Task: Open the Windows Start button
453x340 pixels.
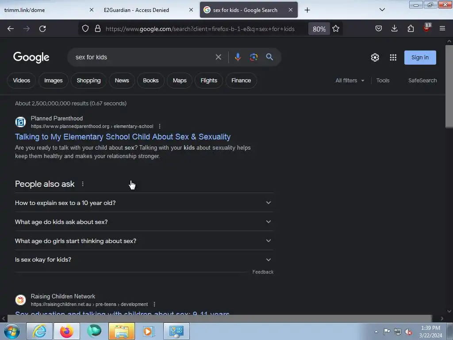Action: coord(12,331)
